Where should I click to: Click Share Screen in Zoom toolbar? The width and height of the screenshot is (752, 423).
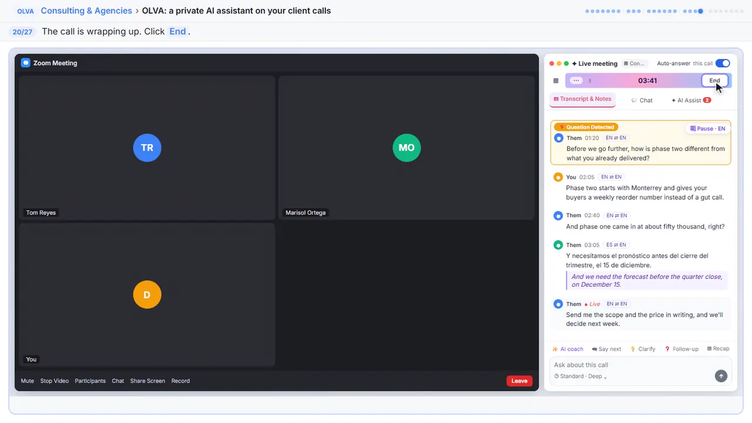[x=147, y=381]
